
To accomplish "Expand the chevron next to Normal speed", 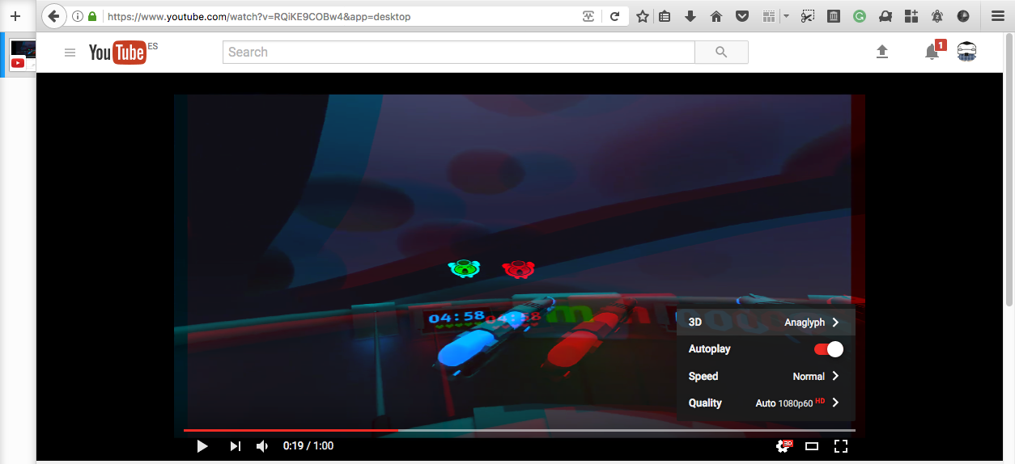I will (x=835, y=376).
